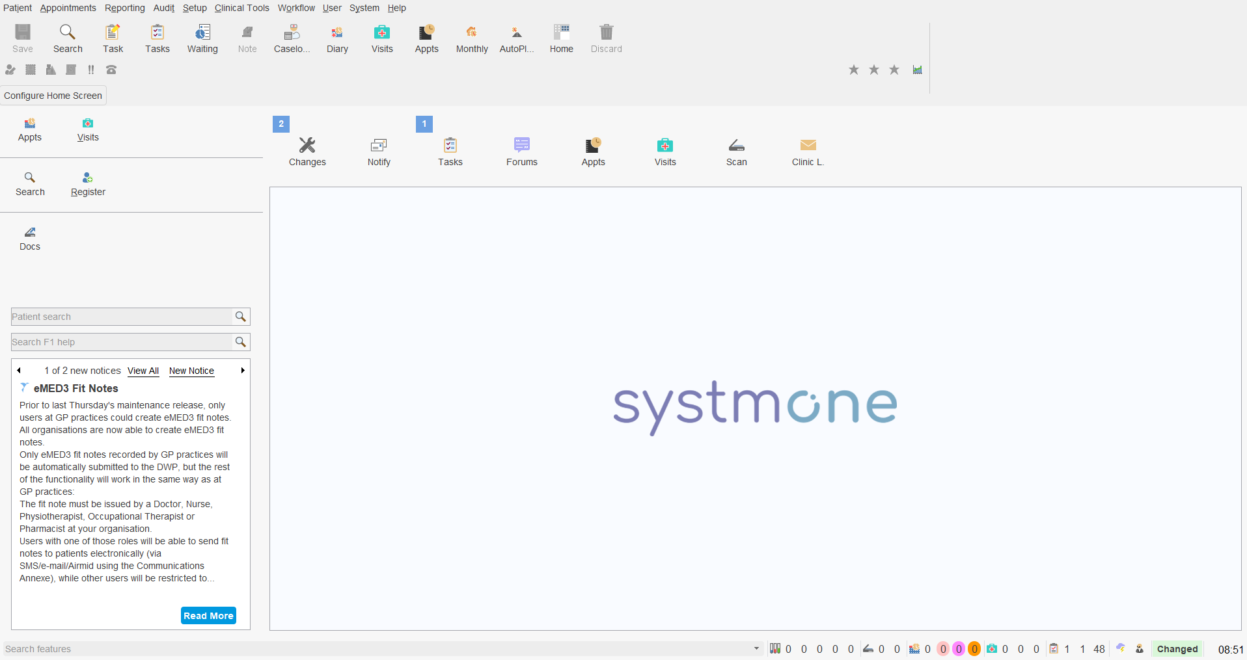Click the clipboard tasks icon in status bar

[1054, 648]
